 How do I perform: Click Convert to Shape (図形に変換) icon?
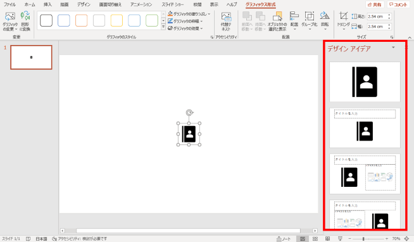tap(25, 21)
